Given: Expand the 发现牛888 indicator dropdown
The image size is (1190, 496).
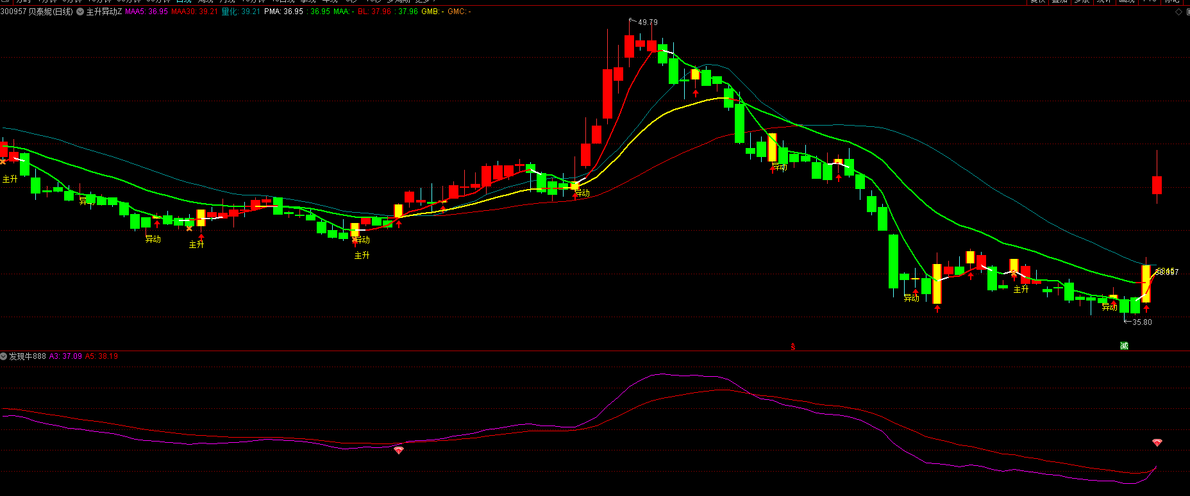Looking at the screenshot, I should pyautogui.click(x=4, y=356).
